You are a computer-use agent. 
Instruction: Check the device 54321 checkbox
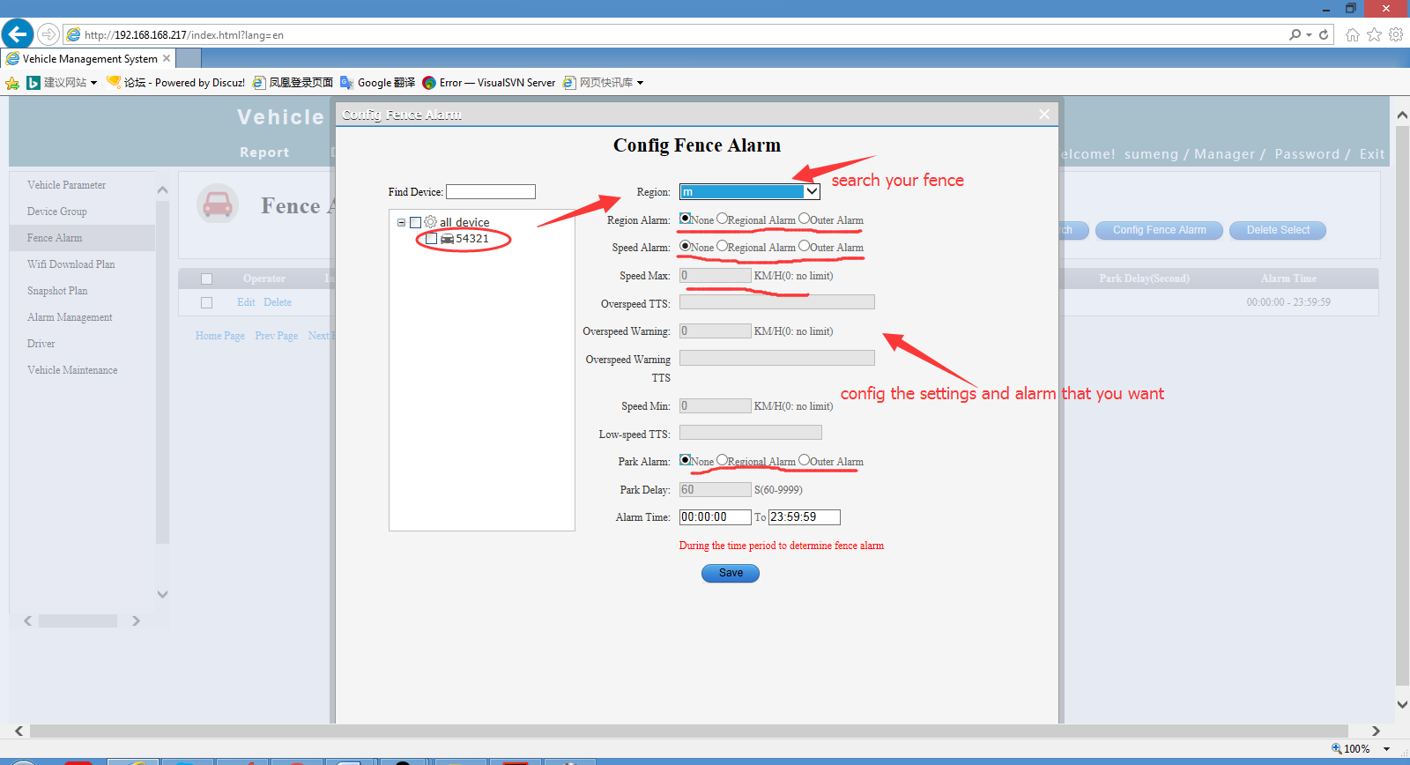(431, 239)
